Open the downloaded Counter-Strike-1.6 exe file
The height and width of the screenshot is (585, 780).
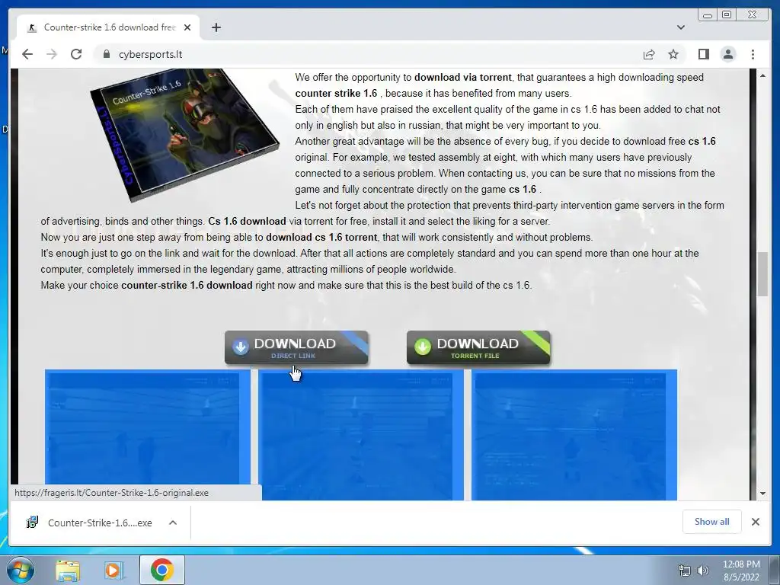[x=89, y=523]
